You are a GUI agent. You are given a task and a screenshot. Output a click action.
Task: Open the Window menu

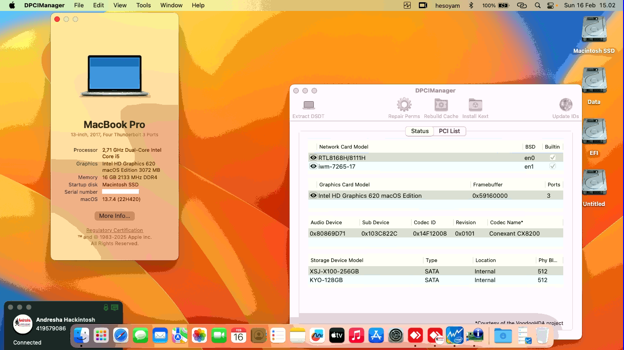coord(171,5)
